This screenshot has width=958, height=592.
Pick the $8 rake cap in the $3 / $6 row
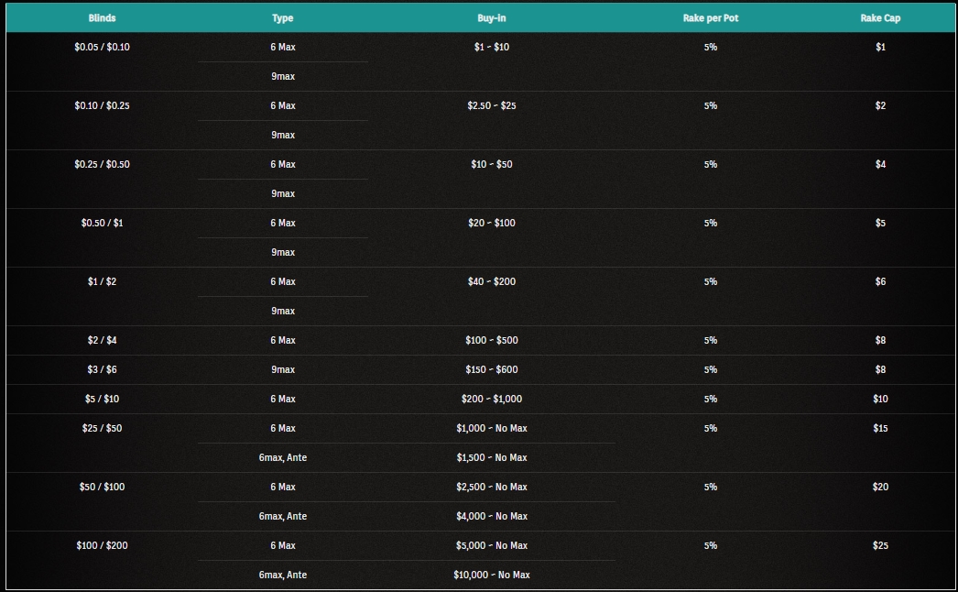pyautogui.click(x=880, y=370)
